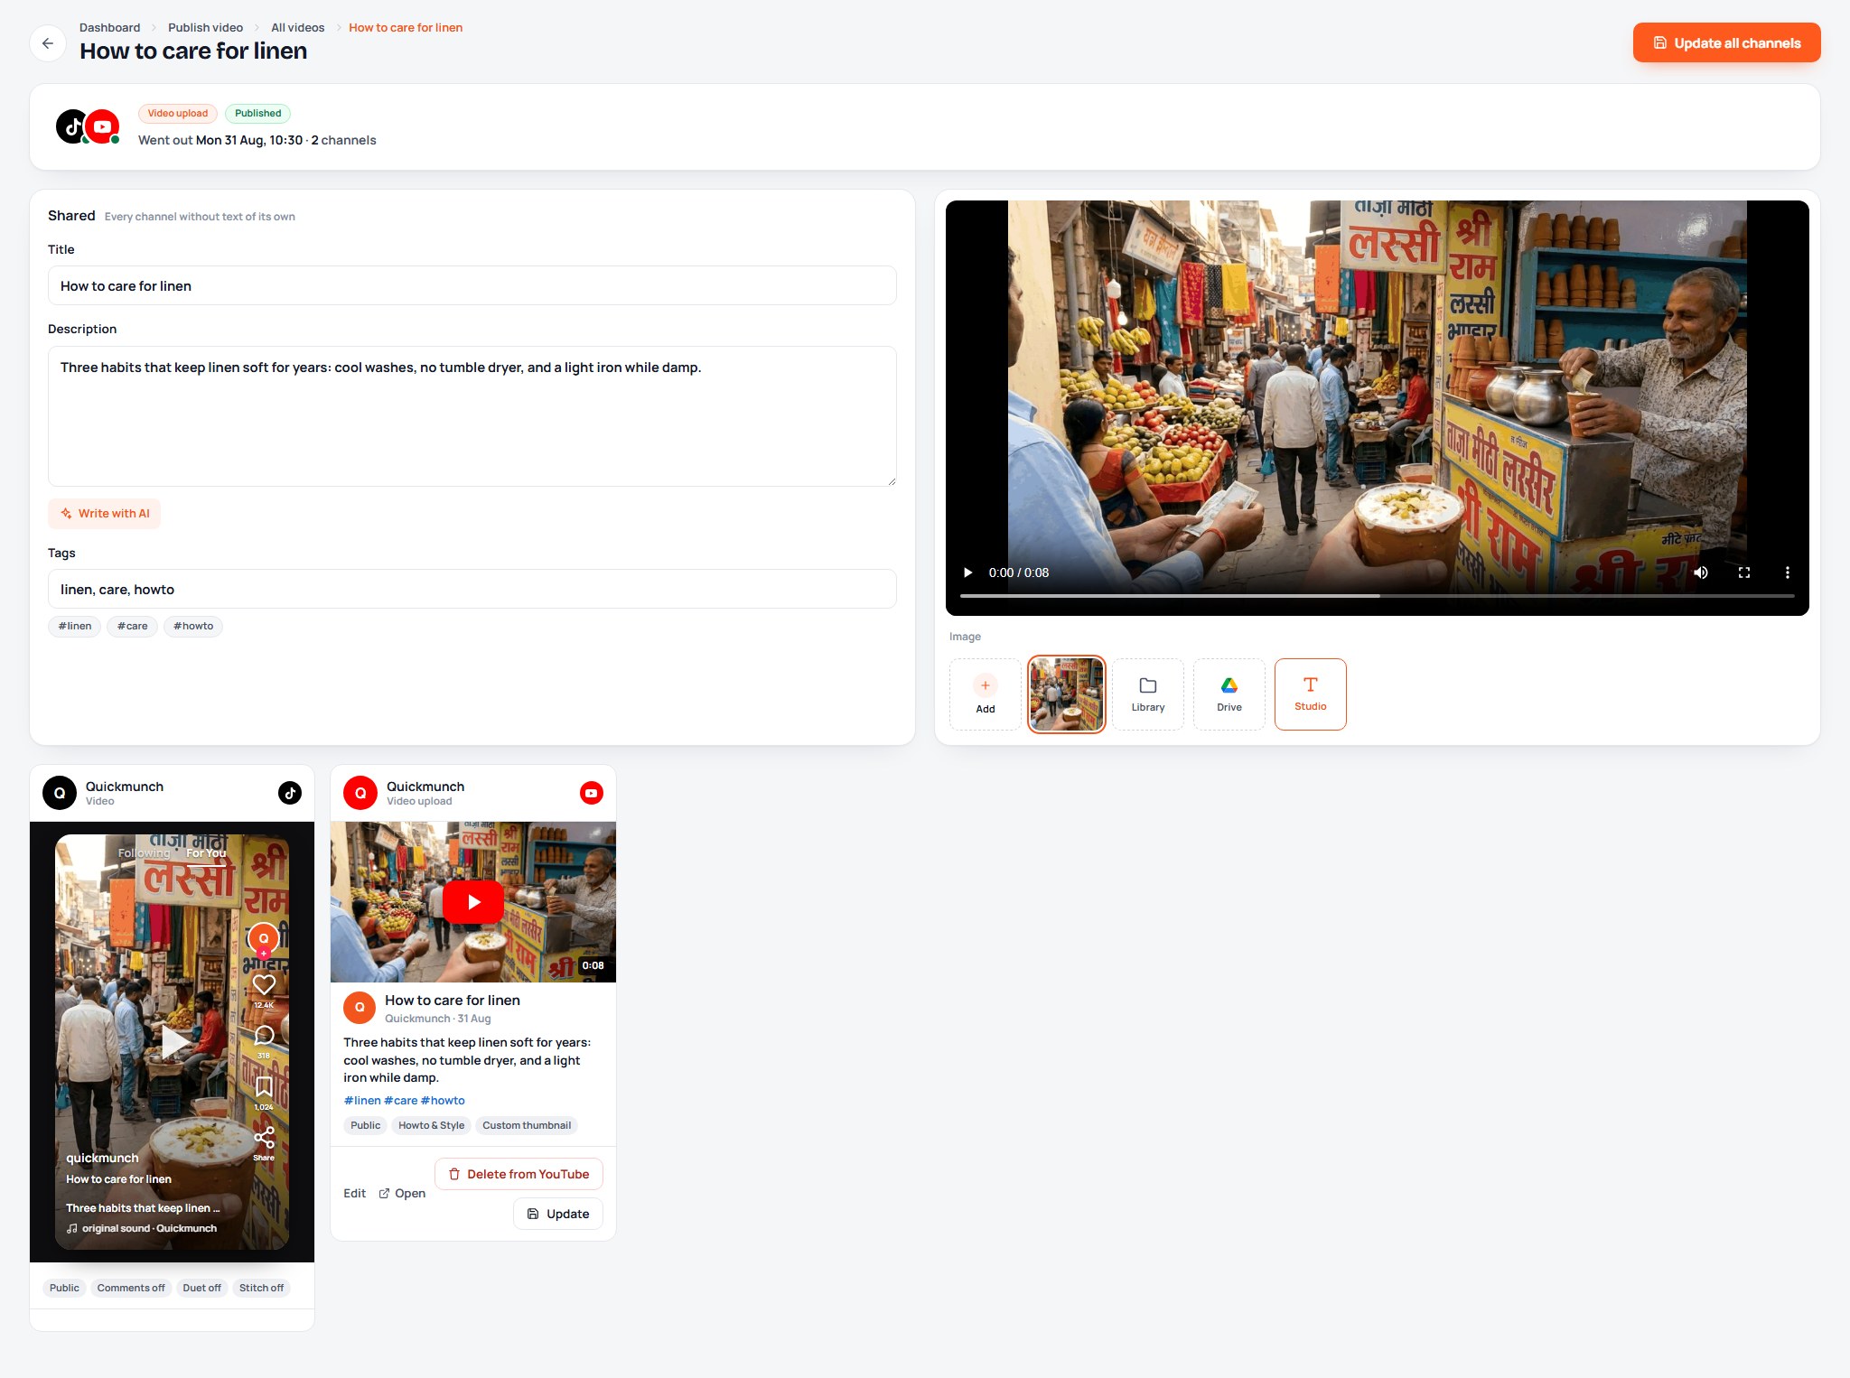Play the main video preview
1850x1378 pixels.
tap(967, 573)
